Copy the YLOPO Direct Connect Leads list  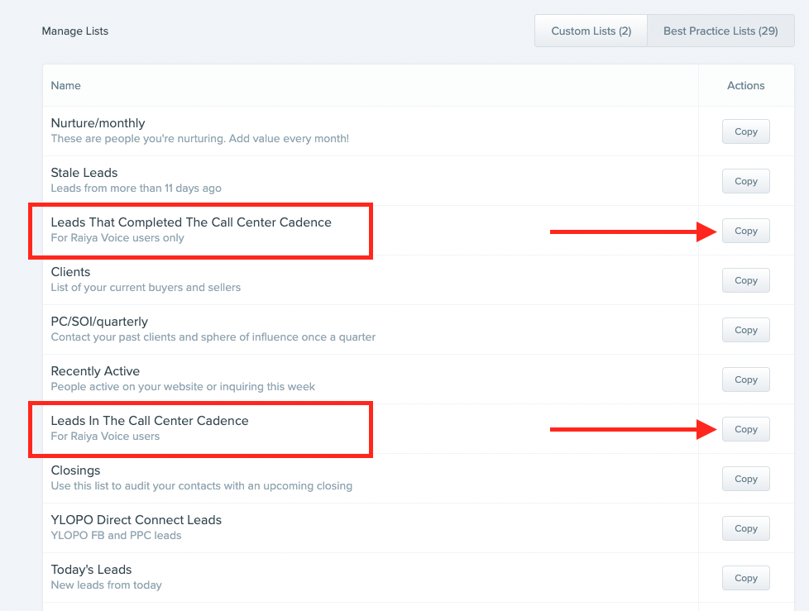pyautogui.click(x=745, y=528)
